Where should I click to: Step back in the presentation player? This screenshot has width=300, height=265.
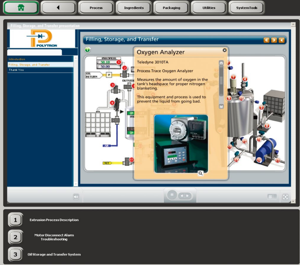[x=182, y=196]
